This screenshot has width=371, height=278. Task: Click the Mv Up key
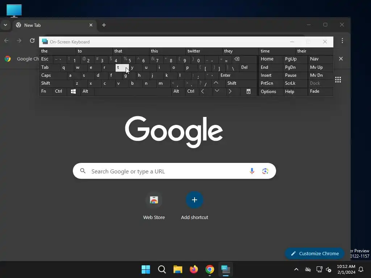[320, 67]
